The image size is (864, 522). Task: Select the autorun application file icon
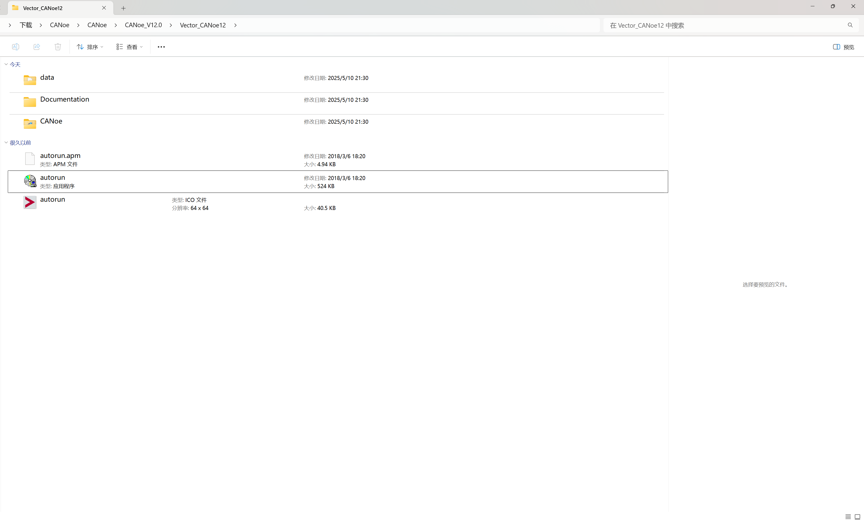click(30, 181)
